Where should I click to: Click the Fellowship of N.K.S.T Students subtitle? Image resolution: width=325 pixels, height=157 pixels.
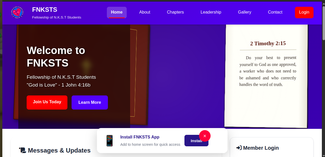point(56,17)
